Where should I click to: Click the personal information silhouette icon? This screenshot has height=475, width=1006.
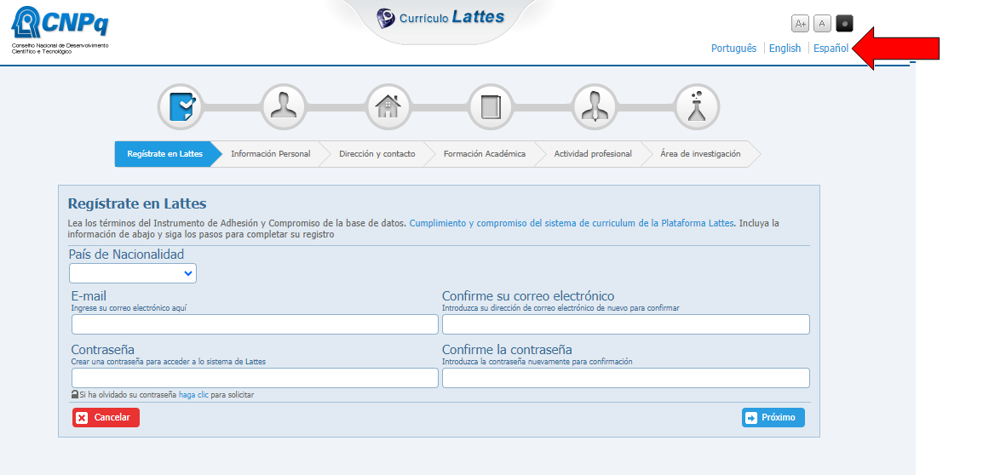[284, 107]
